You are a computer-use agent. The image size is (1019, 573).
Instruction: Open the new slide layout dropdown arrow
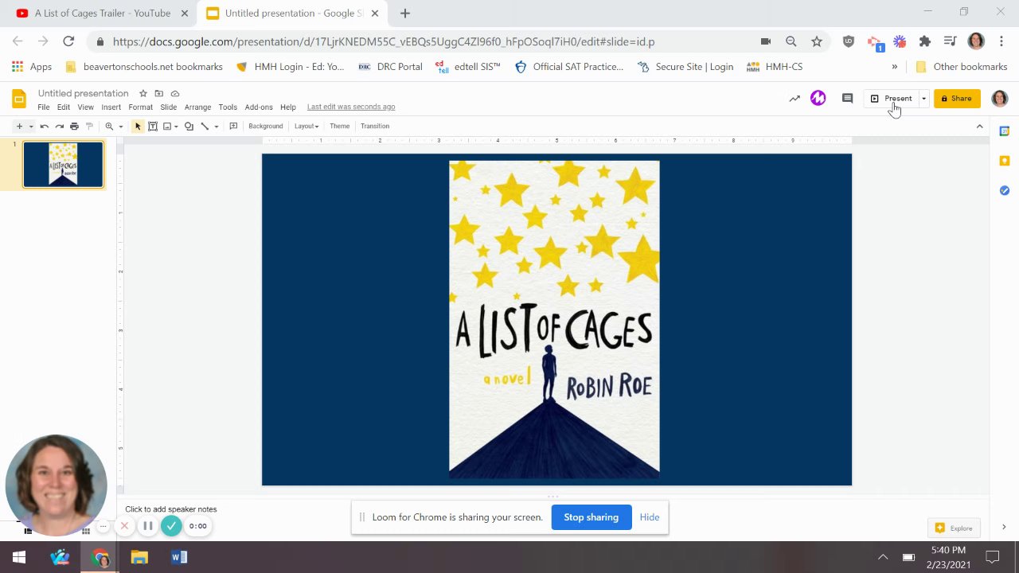click(31, 126)
